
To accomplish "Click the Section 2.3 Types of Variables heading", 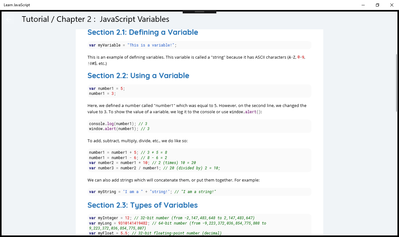I will pos(142,205).
